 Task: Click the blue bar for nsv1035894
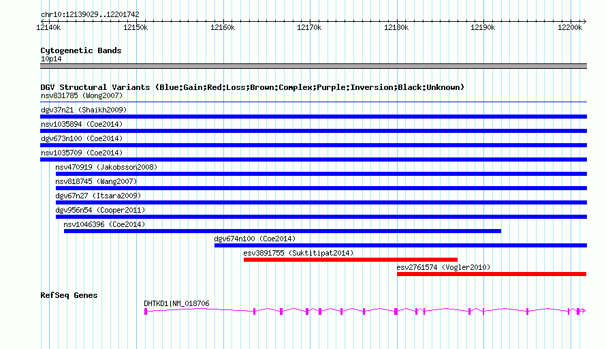click(313, 131)
